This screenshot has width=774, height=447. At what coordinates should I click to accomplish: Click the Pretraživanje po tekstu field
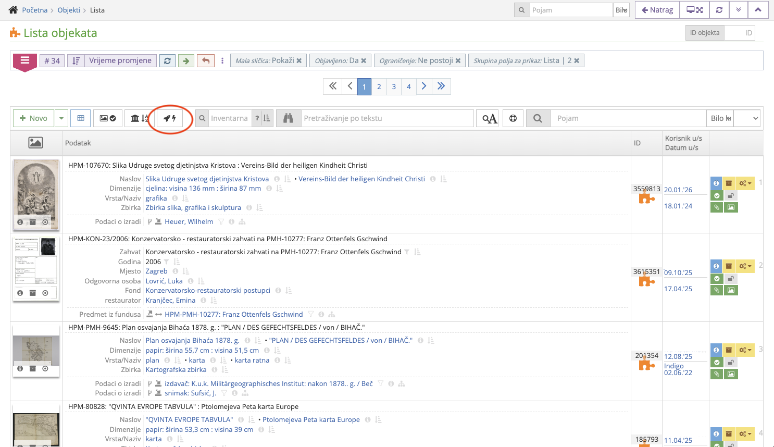point(388,118)
